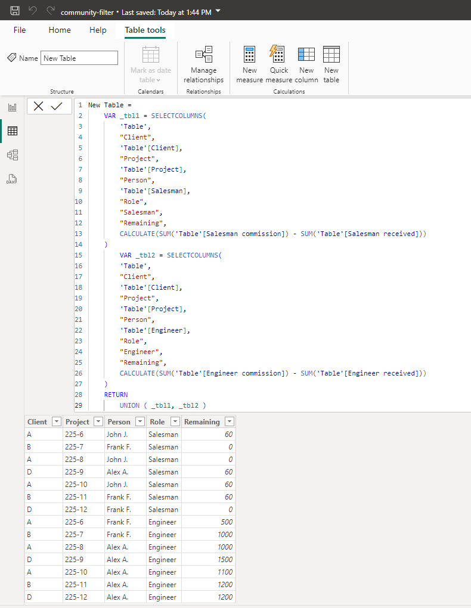Image resolution: width=471 pixels, height=608 pixels.
Task: Open the Role column filter dropdown
Action: tap(175, 421)
